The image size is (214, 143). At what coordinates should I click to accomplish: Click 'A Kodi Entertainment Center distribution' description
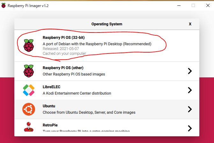[x=77, y=93]
